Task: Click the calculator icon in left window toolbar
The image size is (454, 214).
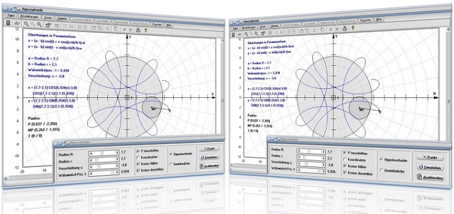Action: tap(8, 23)
